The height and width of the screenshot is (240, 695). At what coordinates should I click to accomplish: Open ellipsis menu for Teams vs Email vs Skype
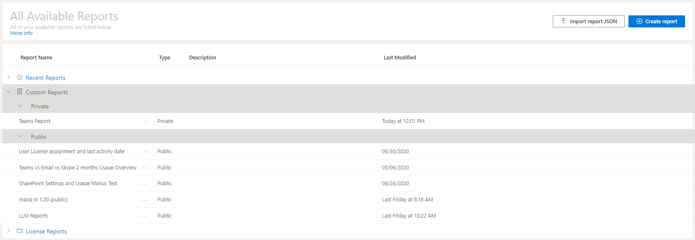145,168
